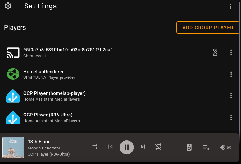241x164 pixels.
Task: Pause the current track
Action: 127,147
